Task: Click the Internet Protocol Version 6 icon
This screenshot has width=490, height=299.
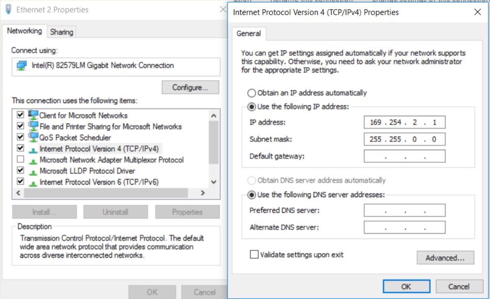Action: [x=33, y=182]
